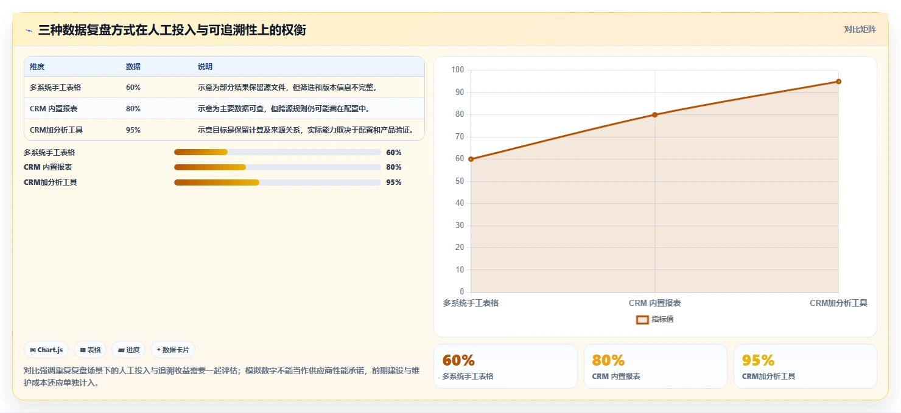The width and height of the screenshot is (901, 413).
Task: Click the description starting 示意为部分结果保留源文件
Action: 288,88
